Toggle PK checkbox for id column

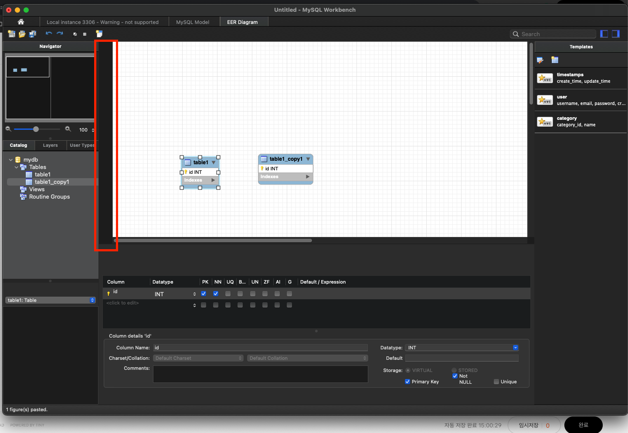click(204, 294)
